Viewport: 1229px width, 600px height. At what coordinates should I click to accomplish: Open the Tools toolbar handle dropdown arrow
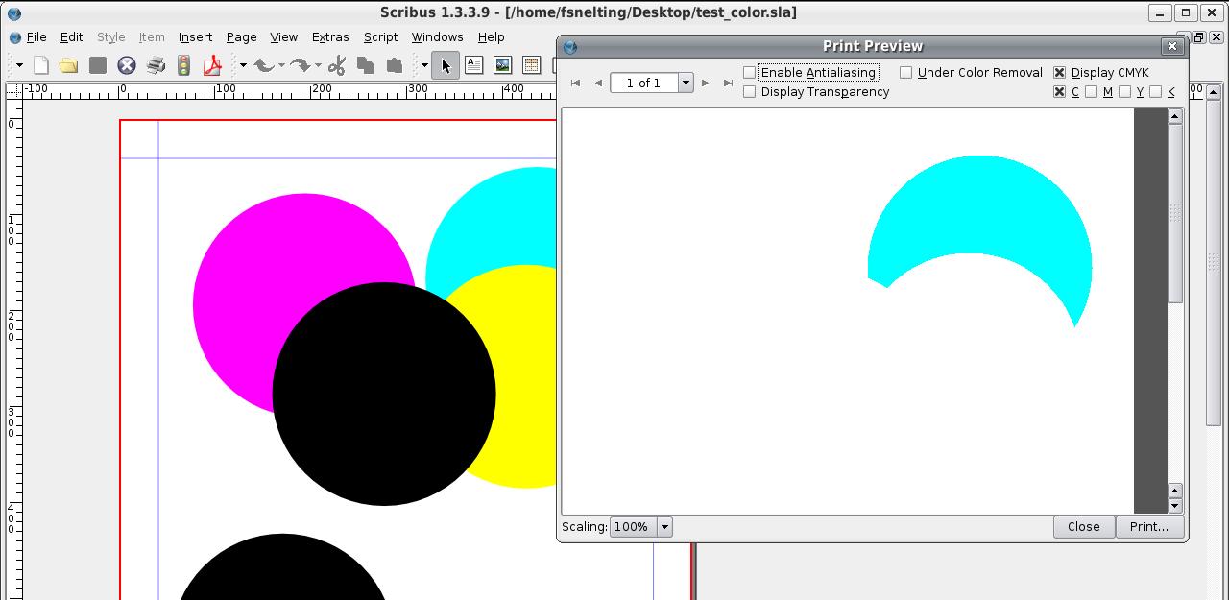tap(423, 65)
